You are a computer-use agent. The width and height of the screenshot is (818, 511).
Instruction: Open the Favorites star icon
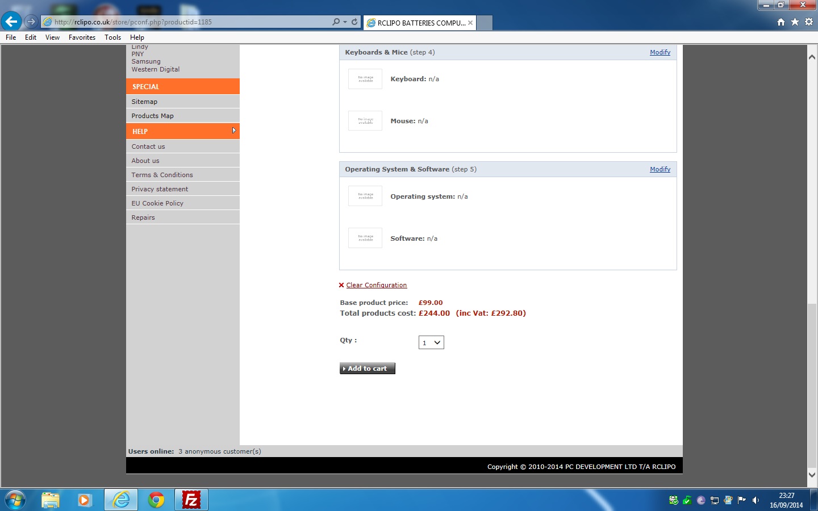pyautogui.click(x=795, y=22)
